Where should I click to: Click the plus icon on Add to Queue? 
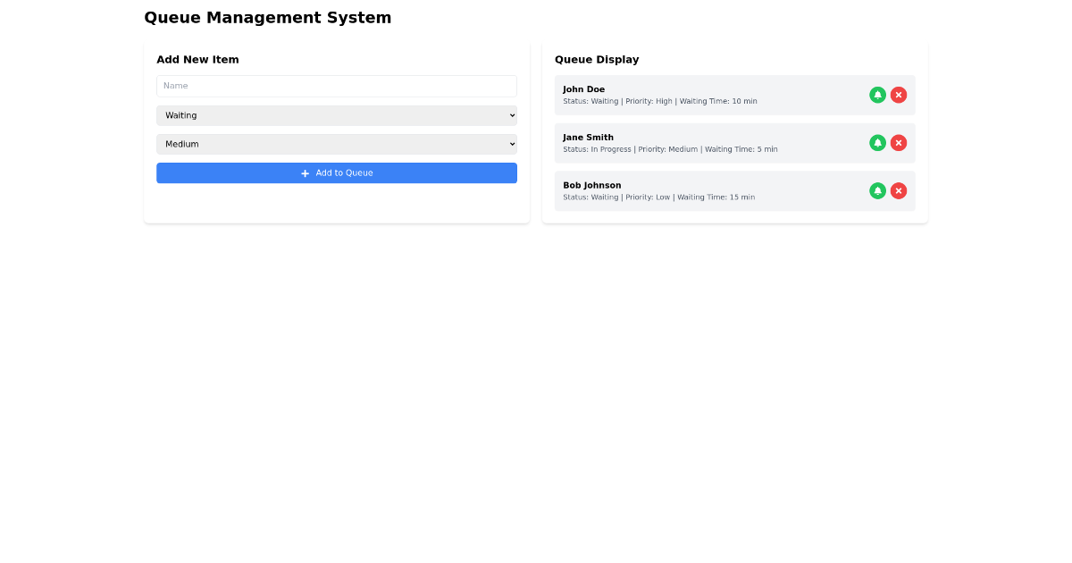[x=306, y=172]
